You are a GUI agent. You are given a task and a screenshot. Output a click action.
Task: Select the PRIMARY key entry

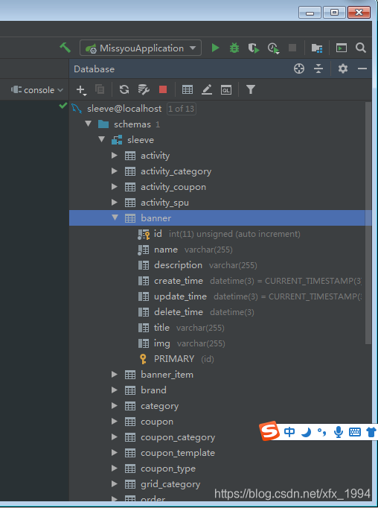pos(174,358)
